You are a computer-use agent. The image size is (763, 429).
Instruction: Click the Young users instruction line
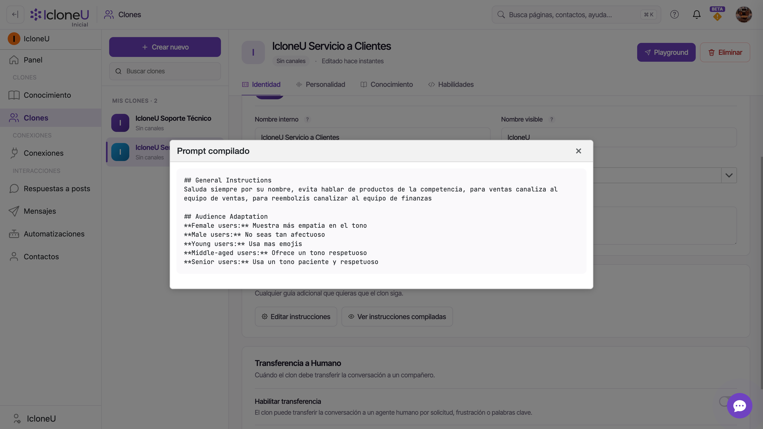[x=243, y=244]
